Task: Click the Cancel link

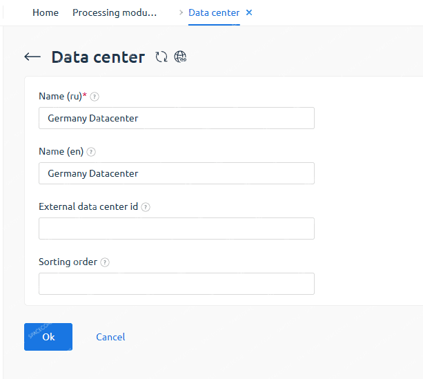Action: [110, 337]
